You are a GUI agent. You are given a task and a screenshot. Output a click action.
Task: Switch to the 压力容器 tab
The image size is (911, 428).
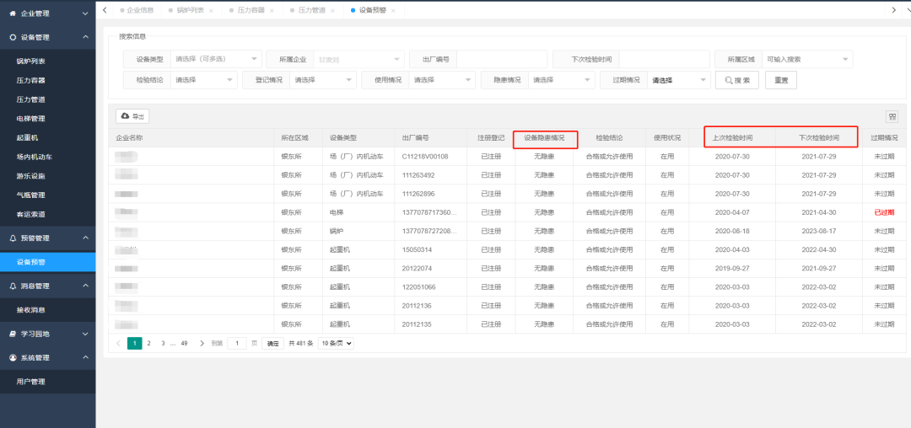pyautogui.click(x=251, y=10)
